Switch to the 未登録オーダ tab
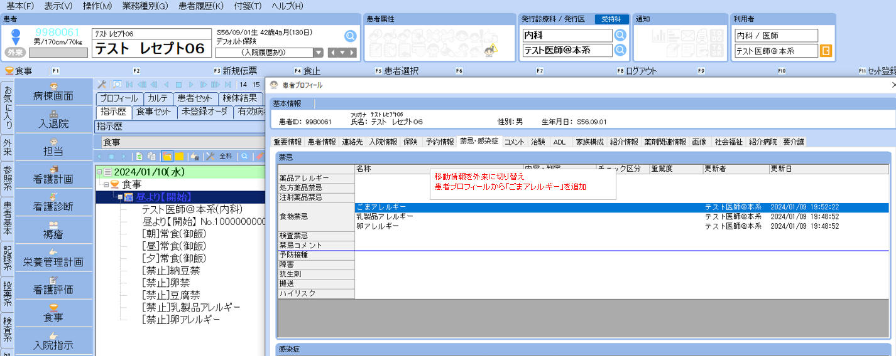896x356 pixels. coord(205,112)
